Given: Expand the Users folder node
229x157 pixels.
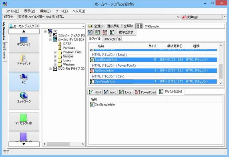Looking at the screenshot, I should point(55,60).
